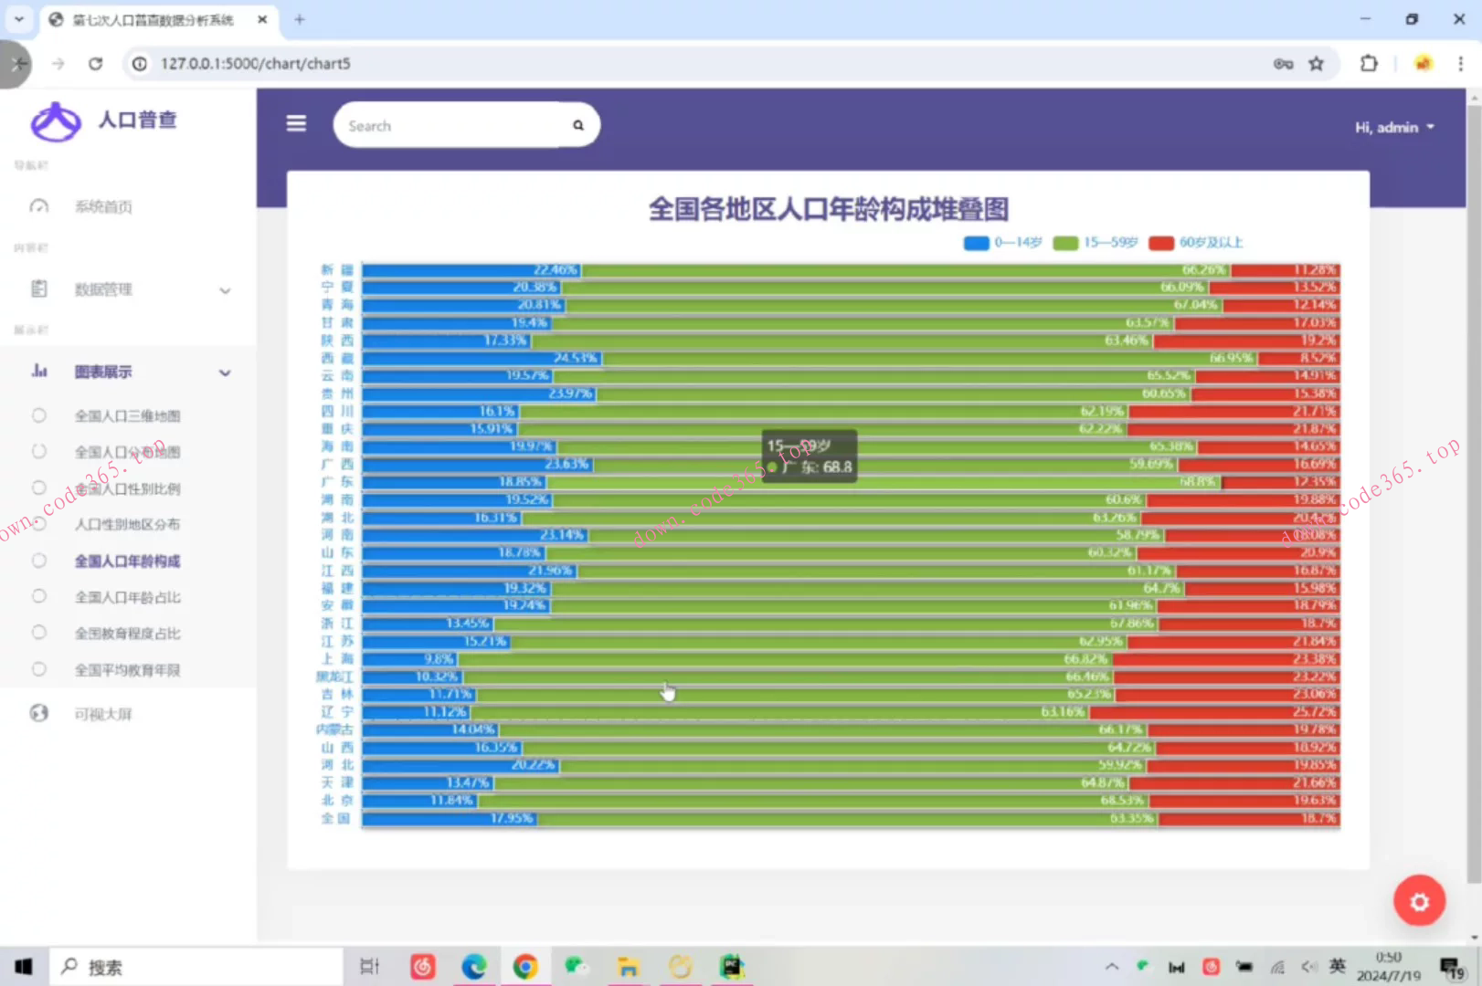Click the 内蒙古 axis label
Viewport: 1482px width, 986px height.
tap(334, 729)
